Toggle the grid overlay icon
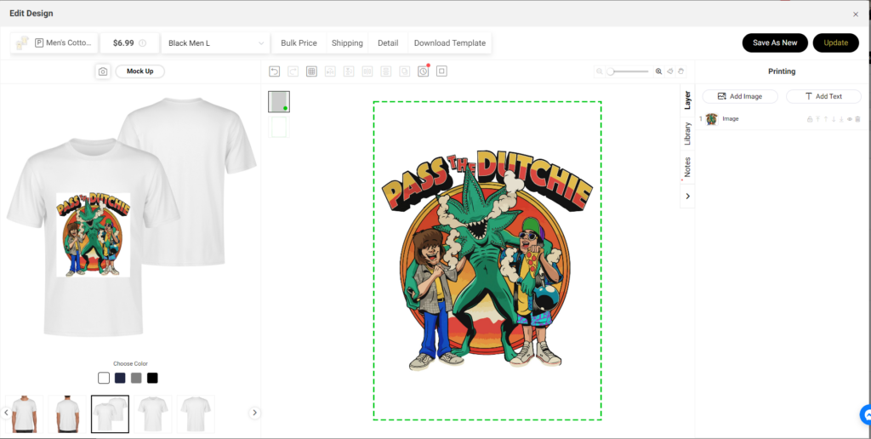Image resolution: width=871 pixels, height=439 pixels. point(311,71)
